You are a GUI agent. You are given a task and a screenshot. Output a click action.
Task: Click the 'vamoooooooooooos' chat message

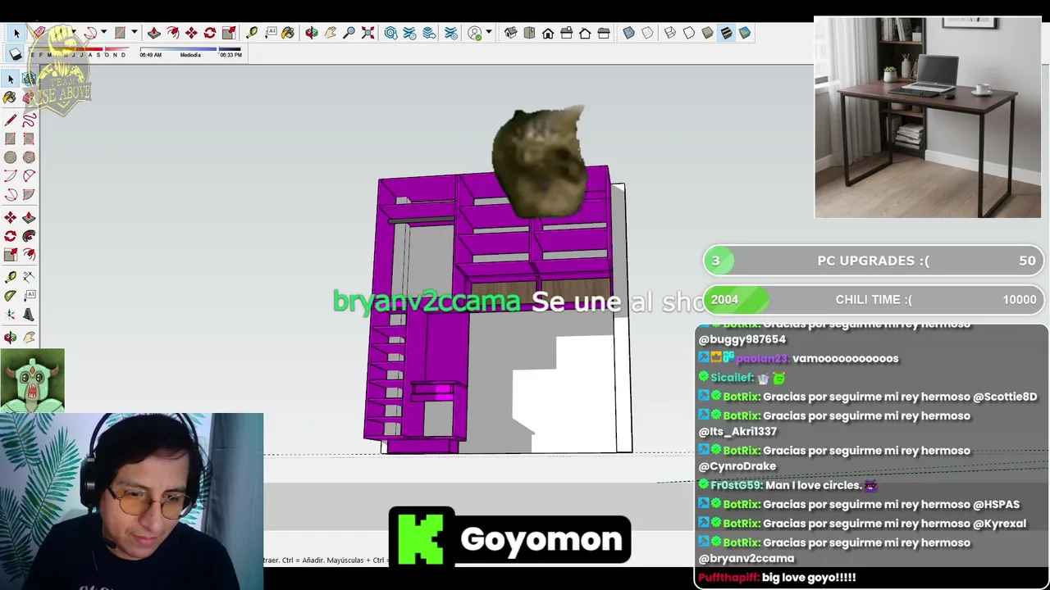click(845, 358)
